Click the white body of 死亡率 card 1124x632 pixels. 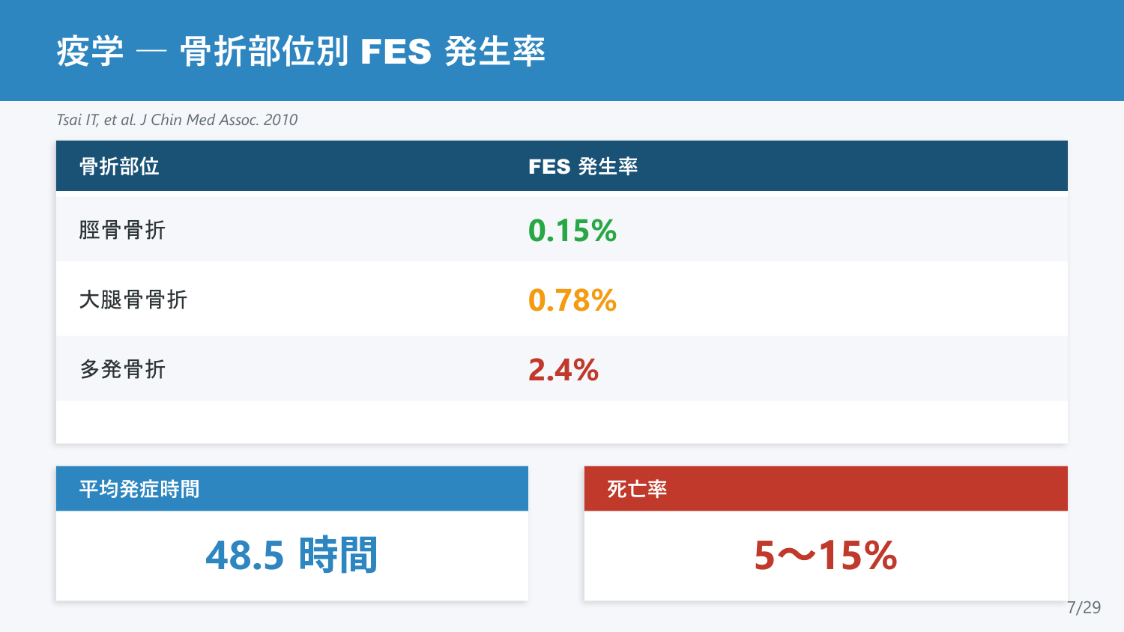pyautogui.click(x=826, y=556)
